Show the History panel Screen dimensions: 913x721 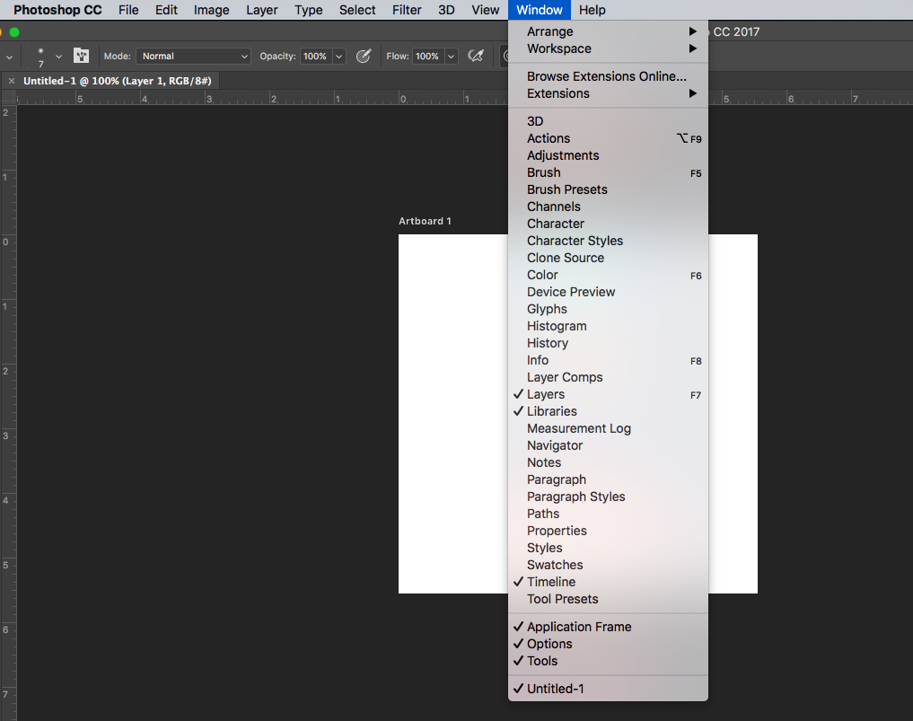pyautogui.click(x=608, y=343)
